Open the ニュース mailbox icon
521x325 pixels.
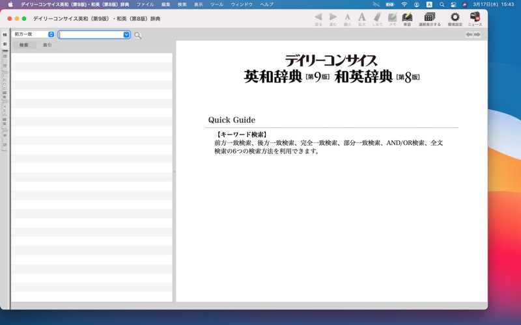(475, 18)
